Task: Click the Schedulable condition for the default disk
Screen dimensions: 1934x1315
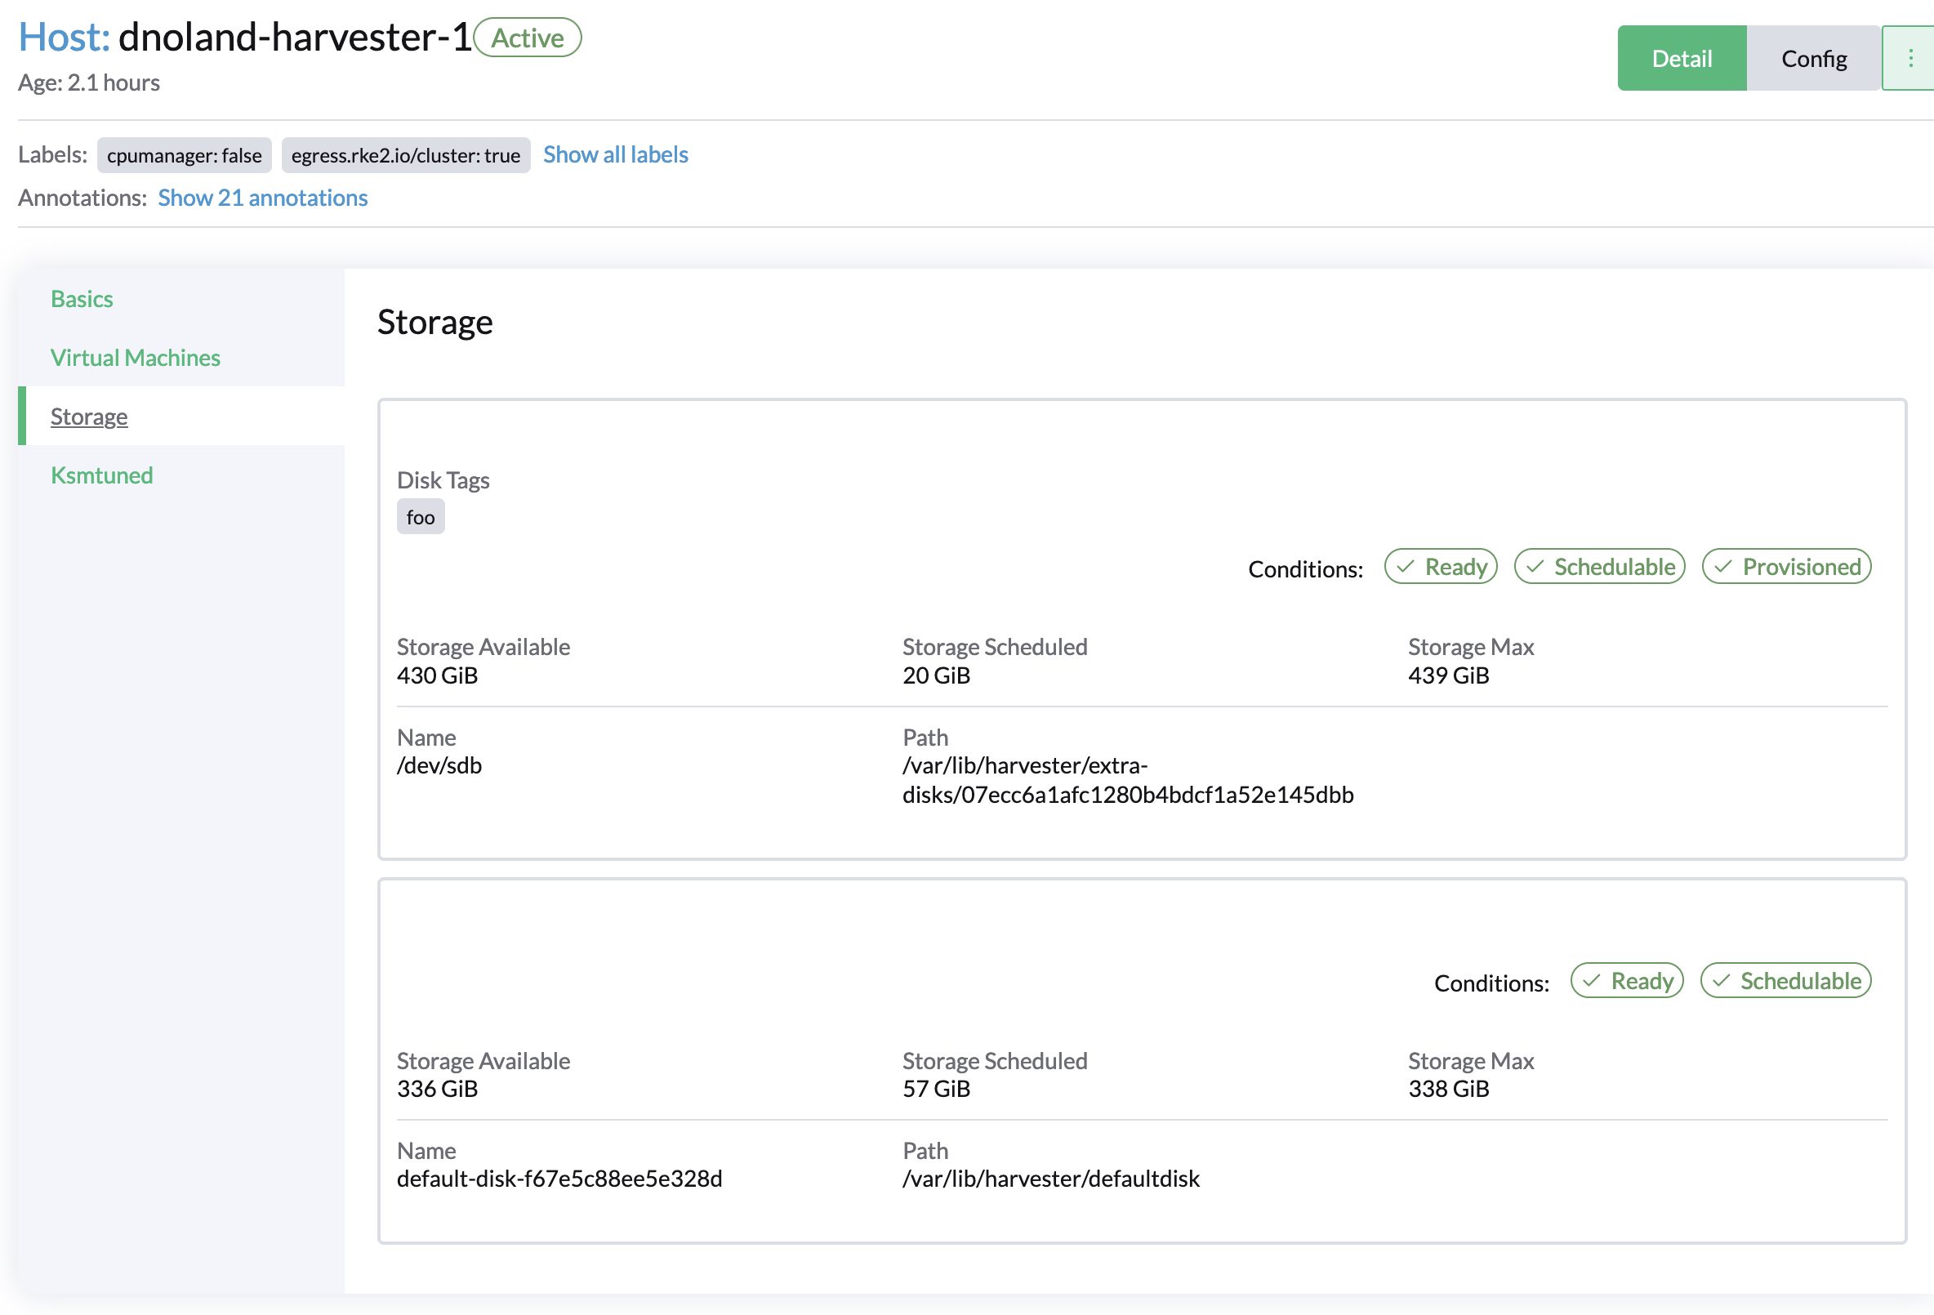Action: (1786, 980)
